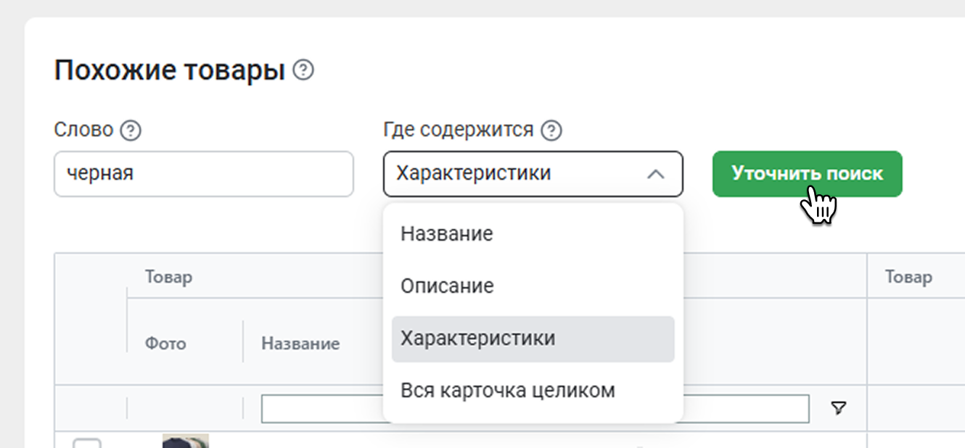This screenshot has width=965, height=448.
Task: Click the funnel filter icon in table
Action: pyautogui.click(x=838, y=408)
